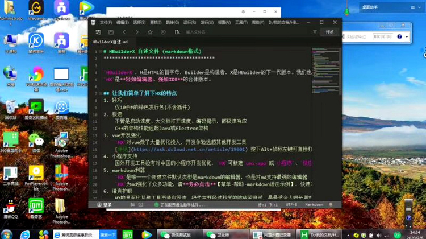
Task: Open the 工具(T) menu
Action: 241,22
